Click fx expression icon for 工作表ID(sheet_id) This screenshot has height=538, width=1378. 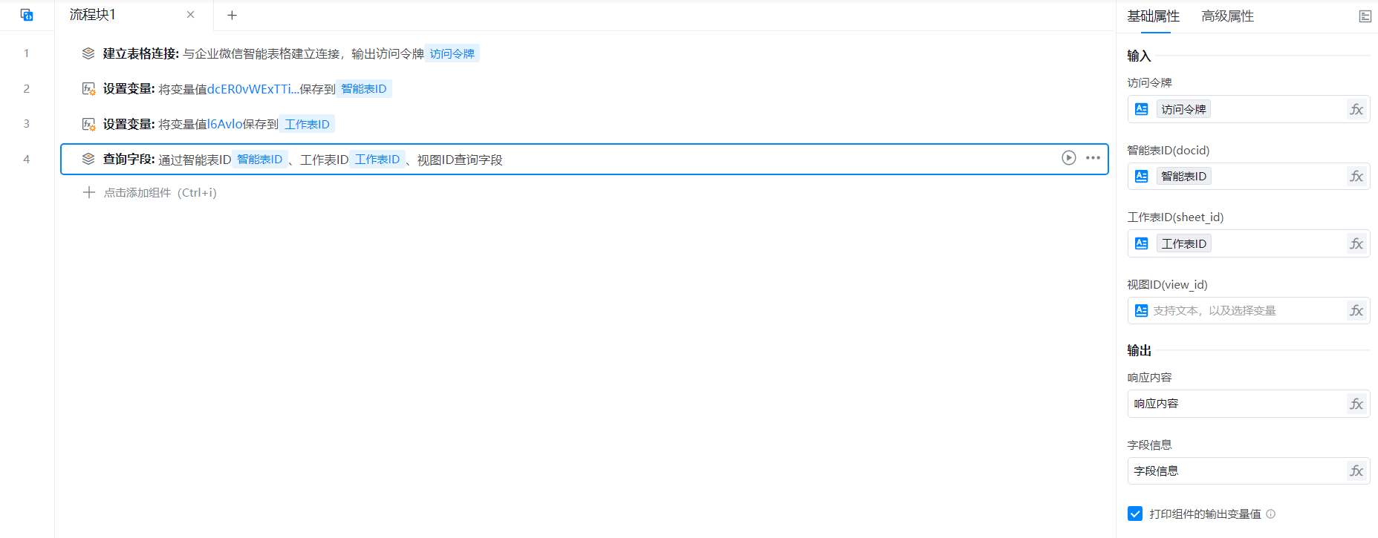point(1356,244)
